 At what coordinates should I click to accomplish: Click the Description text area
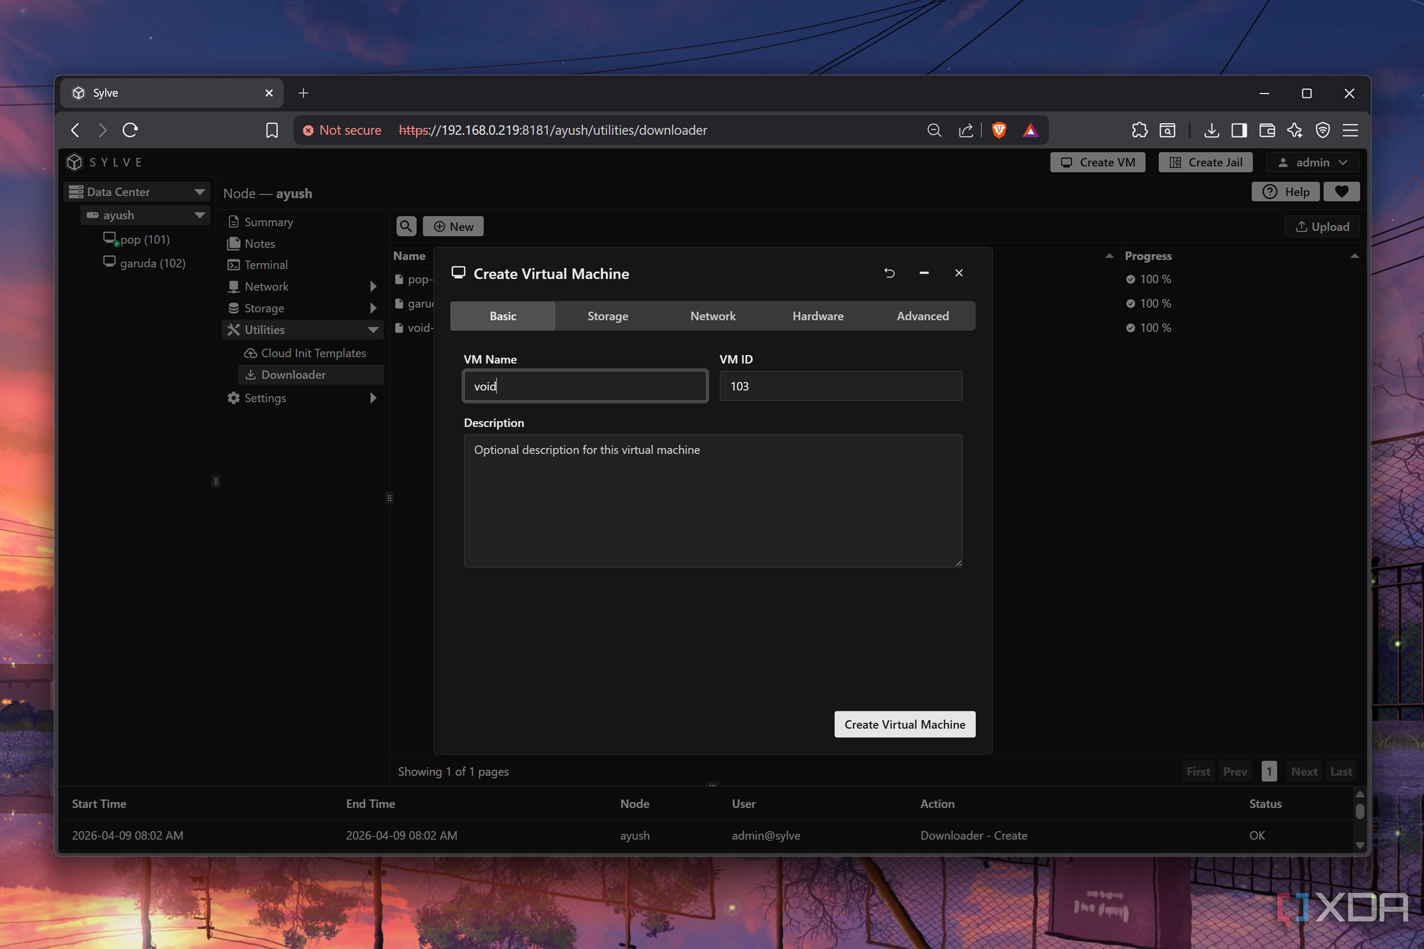point(712,500)
